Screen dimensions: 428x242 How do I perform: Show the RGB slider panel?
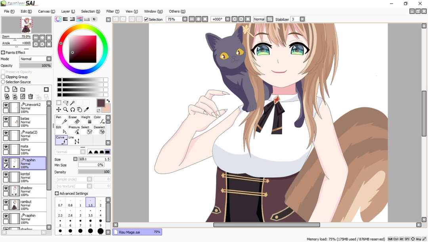[x=65, y=19]
